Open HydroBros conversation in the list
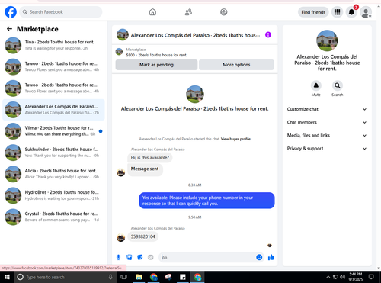This screenshot has height=283, width=381. [53, 195]
